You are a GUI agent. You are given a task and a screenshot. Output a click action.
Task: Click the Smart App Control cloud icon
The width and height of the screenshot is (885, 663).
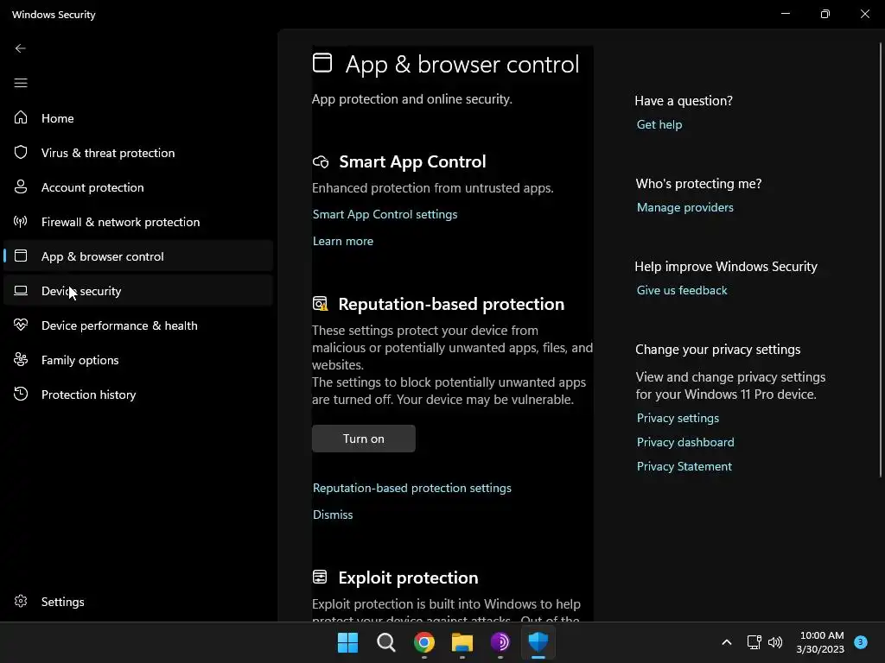click(x=321, y=161)
